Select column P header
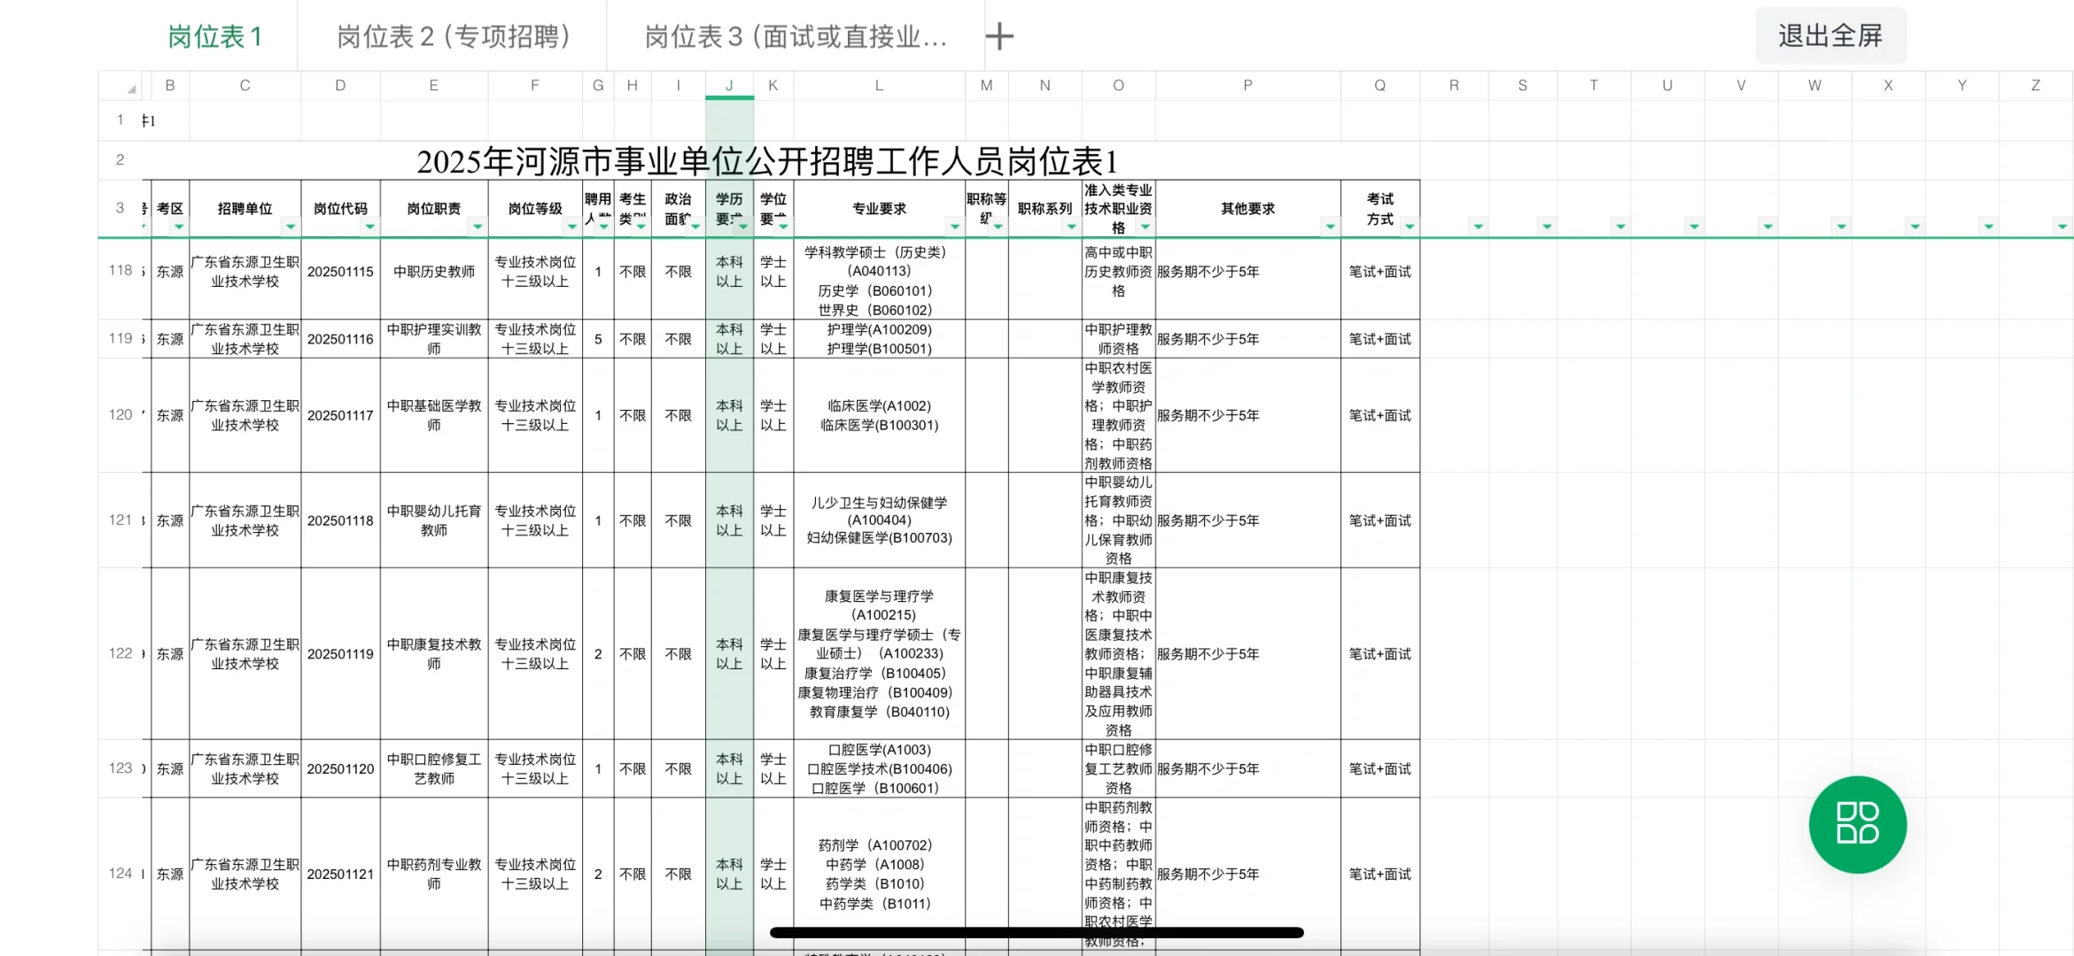This screenshot has height=956, width=2074. coord(1247,86)
